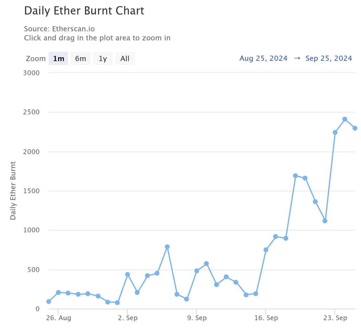The height and width of the screenshot is (331, 361).
Task: Click the Sep 6 peak data point near 800
Action: click(167, 247)
